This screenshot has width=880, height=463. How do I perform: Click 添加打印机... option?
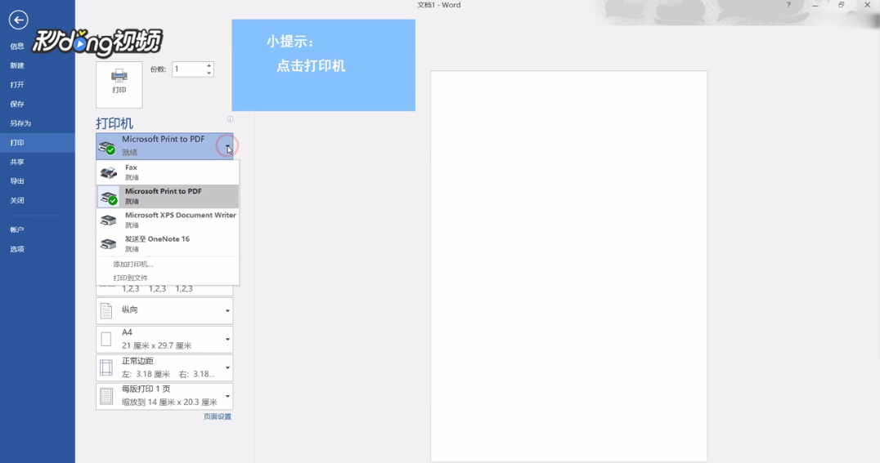[x=133, y=264]
